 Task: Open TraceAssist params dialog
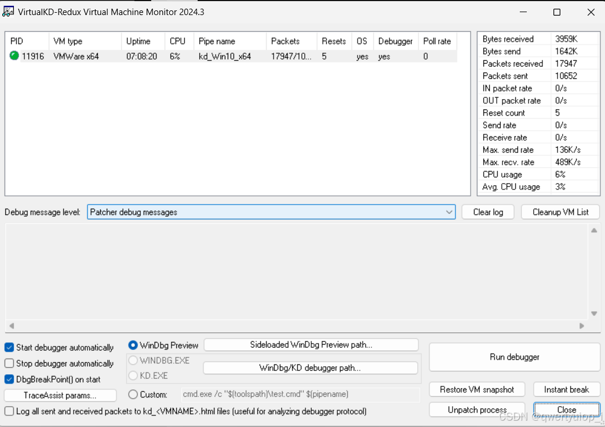pyautogui.click(x=60, y=395)
